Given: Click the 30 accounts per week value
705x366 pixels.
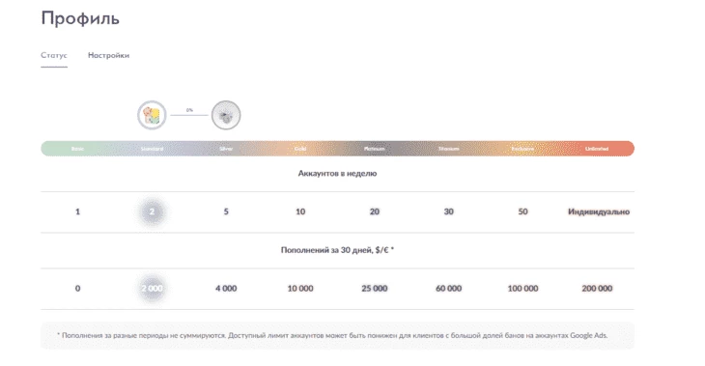Looking at the screenshot, I should click(x=449, y=211).
